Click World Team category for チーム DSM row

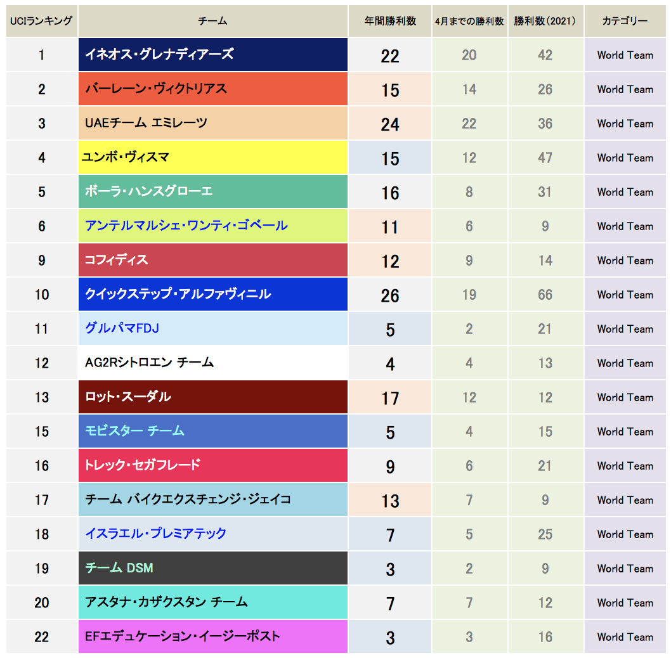pyautogui.click(x=625, y=569)
